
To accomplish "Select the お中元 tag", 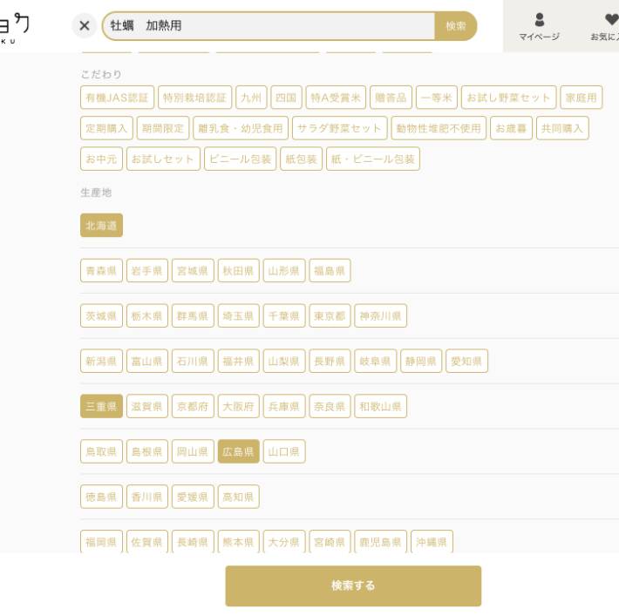I will 101,159.
